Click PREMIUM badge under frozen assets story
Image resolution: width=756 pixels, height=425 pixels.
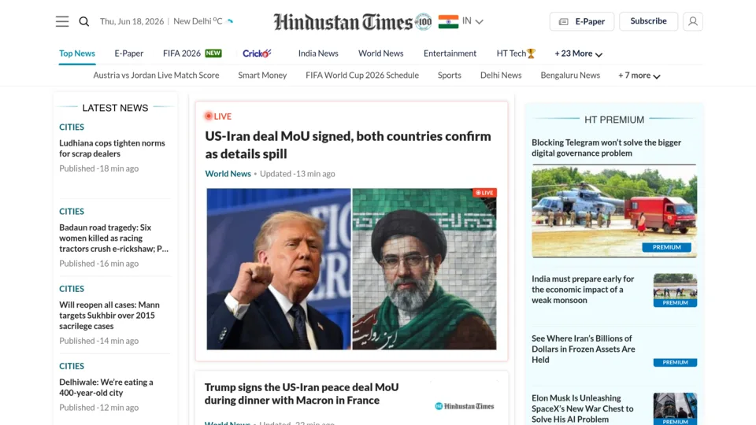point(675,362)
